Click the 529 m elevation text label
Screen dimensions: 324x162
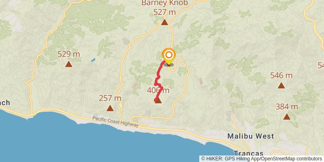(x=68, y=54)
